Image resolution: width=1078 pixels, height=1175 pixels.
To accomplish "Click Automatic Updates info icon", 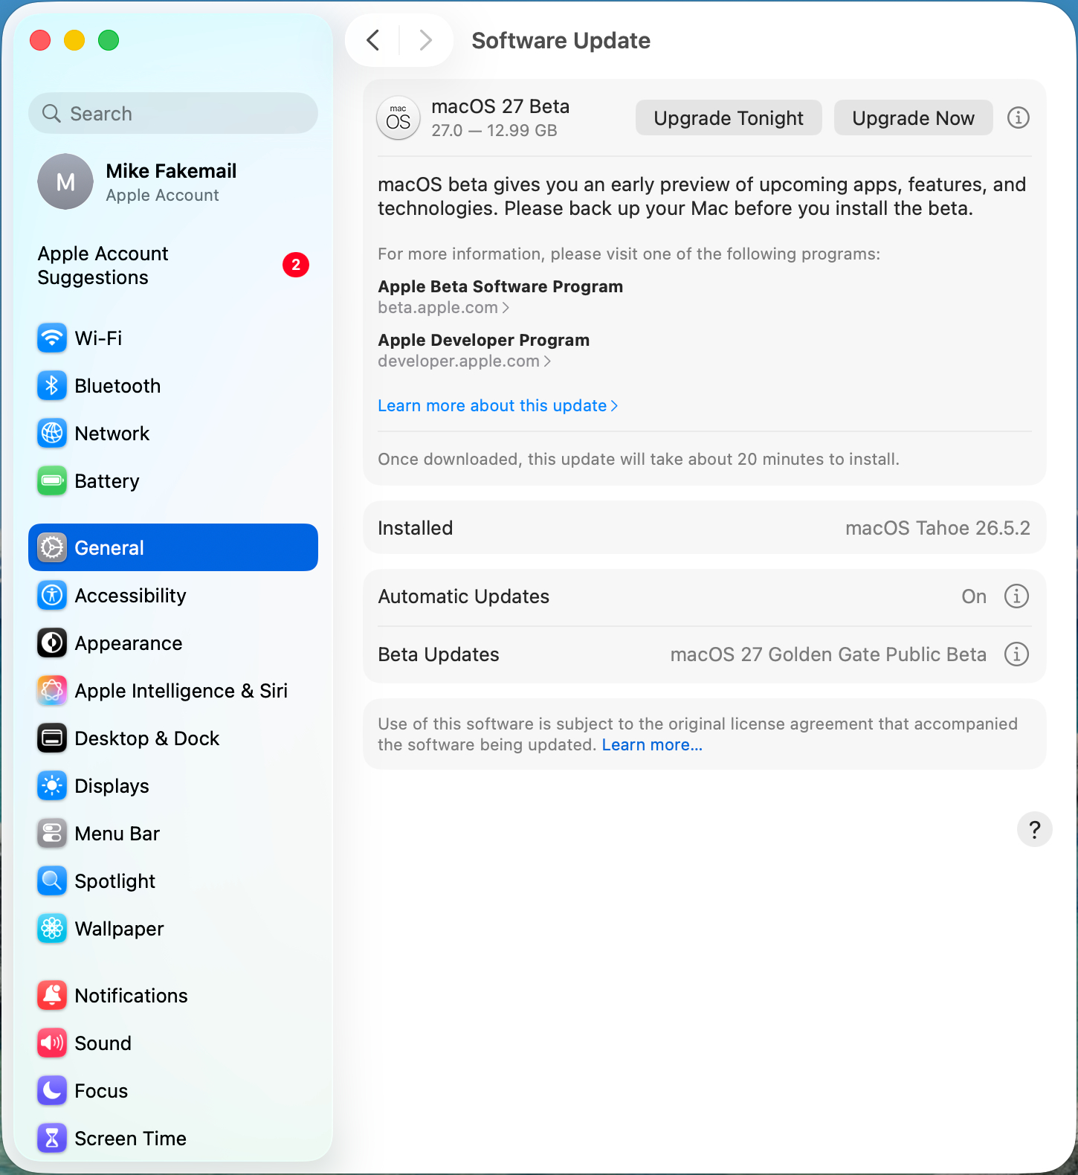I will [x=1016, y=596].
